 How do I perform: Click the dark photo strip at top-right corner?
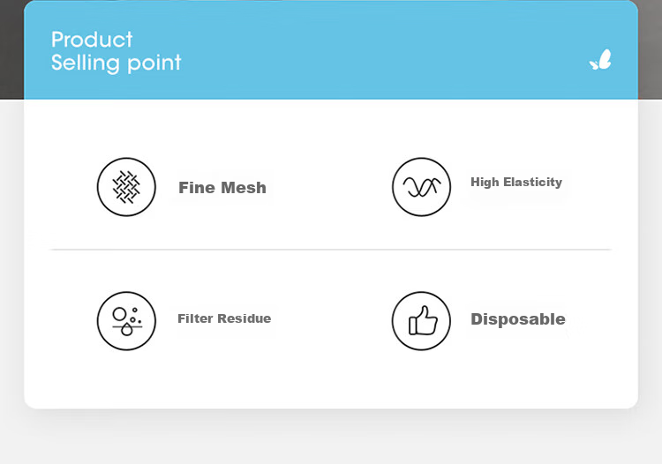coord(650,49)
